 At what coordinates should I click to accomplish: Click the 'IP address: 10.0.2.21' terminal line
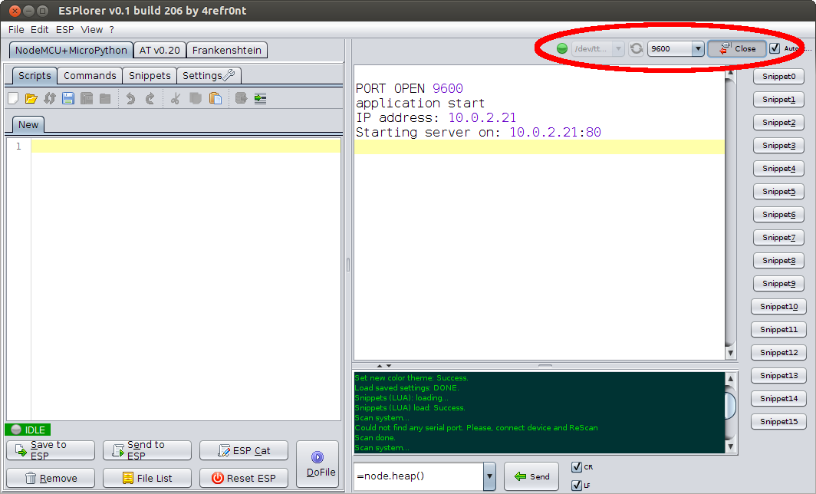436,117
